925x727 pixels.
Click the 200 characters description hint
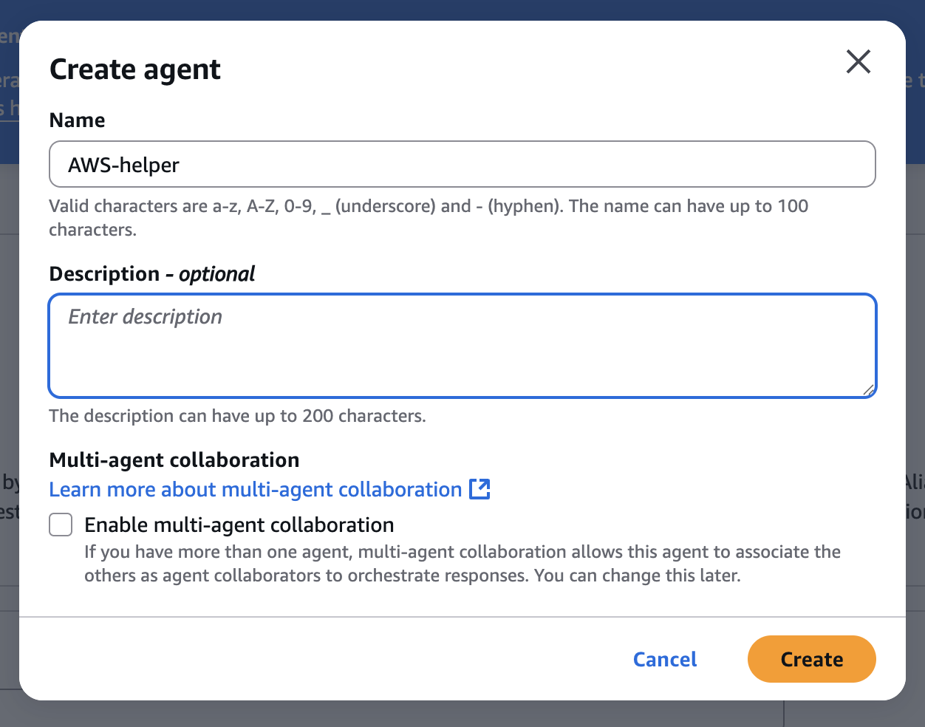(x=237, y=416)
